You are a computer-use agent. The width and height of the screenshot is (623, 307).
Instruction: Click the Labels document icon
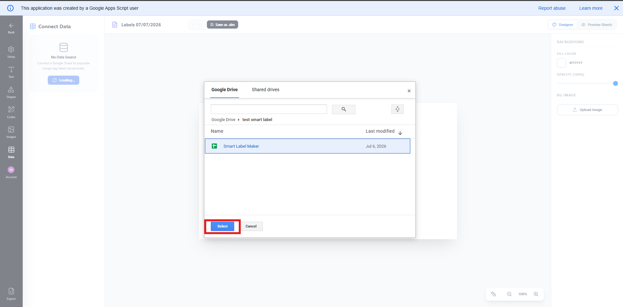click(115, 25)
